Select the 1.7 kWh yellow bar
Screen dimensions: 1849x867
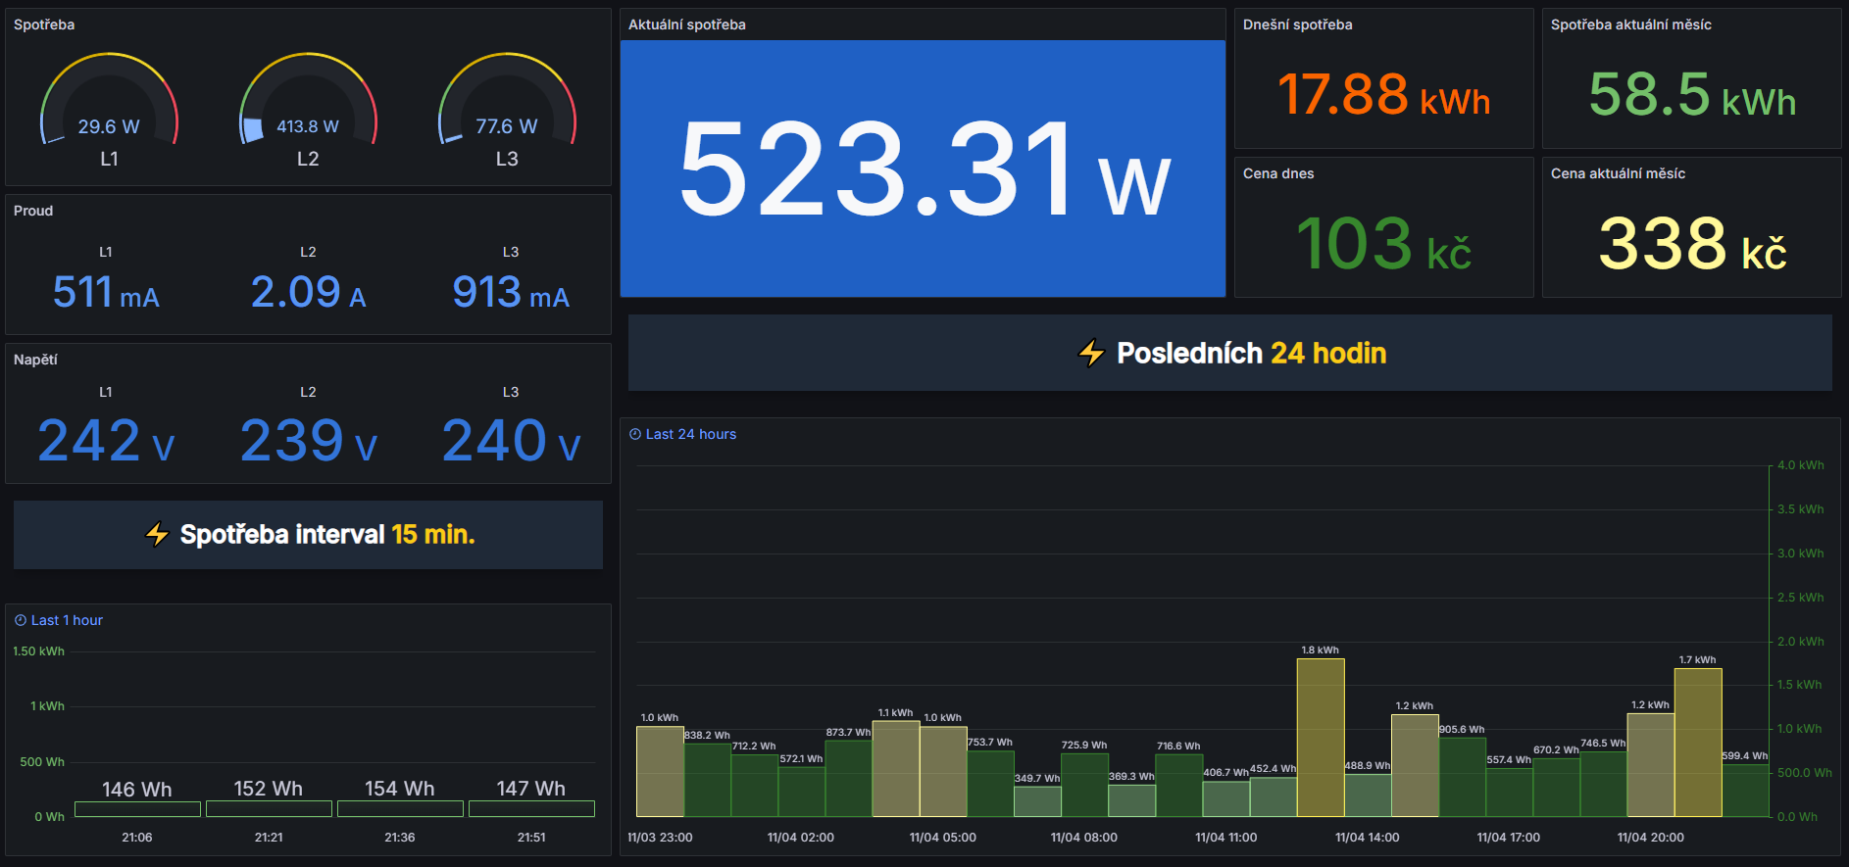[x=1698, y=742]
